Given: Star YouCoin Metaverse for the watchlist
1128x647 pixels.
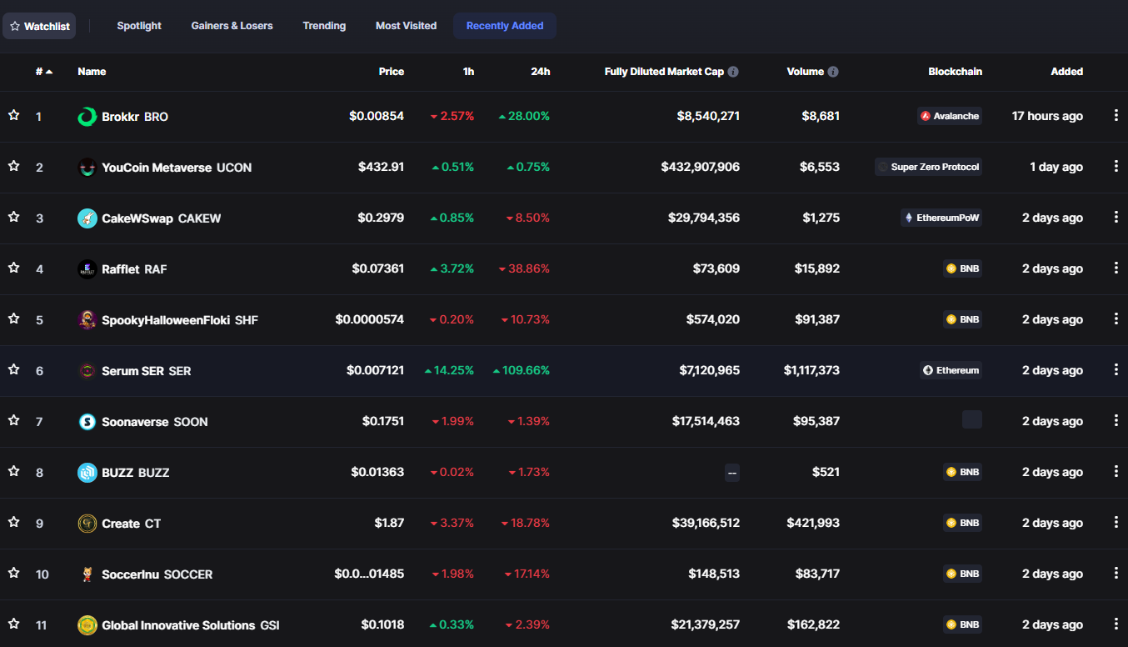Looking at the screenshot, I should pos(13,166).
